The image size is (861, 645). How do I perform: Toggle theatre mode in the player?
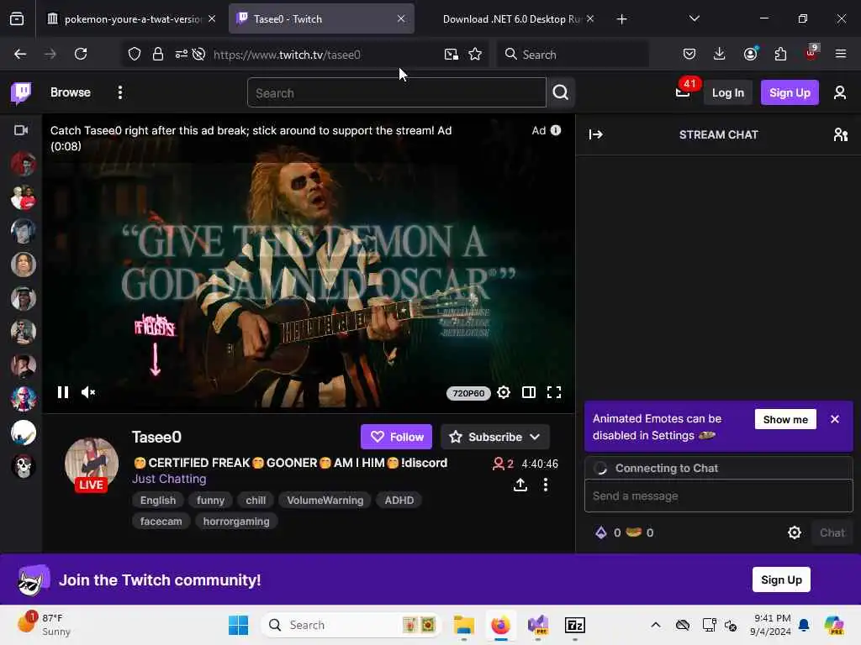tap(529, 392)
